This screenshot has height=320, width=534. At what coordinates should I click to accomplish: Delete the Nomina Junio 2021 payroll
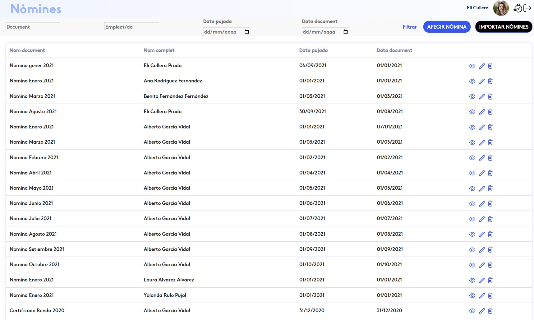point(490,204)
